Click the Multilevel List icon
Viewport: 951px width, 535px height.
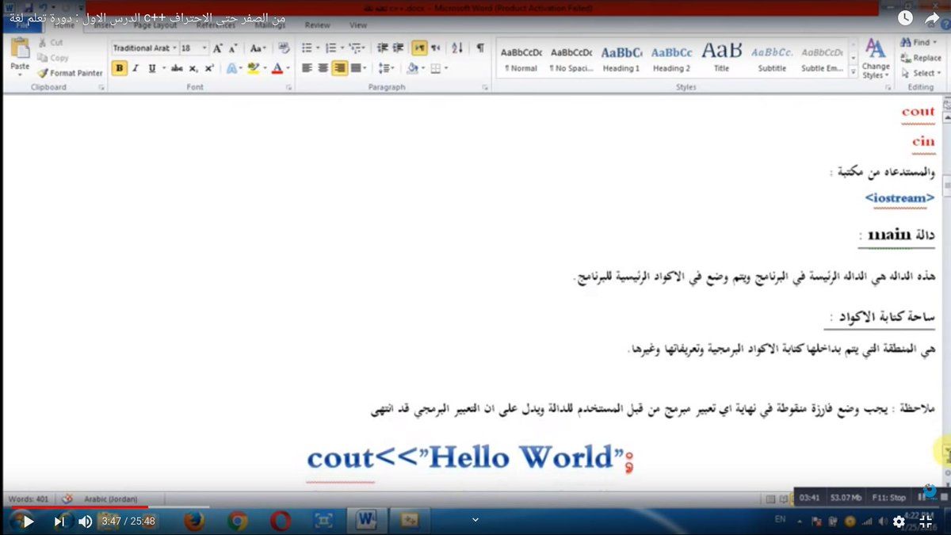[x=355, y=48]
